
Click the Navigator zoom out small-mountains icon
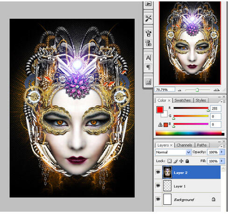180,90
